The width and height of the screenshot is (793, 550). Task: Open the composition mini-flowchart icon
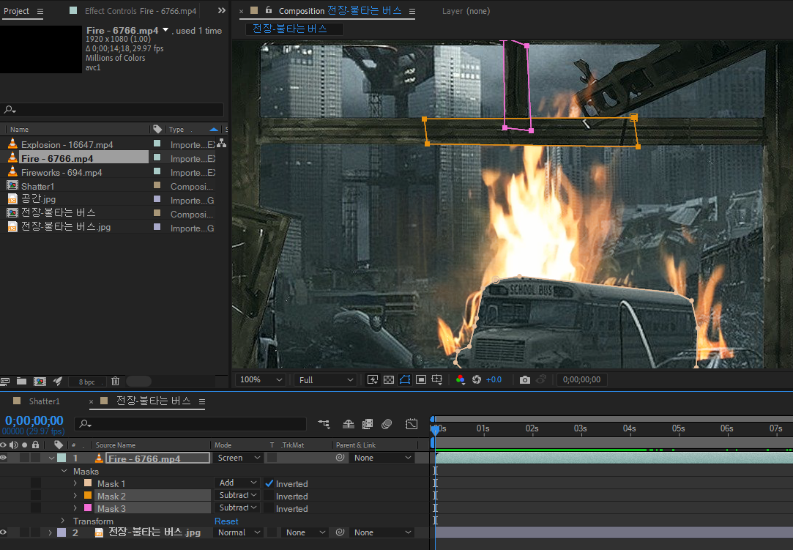point(324,424)
